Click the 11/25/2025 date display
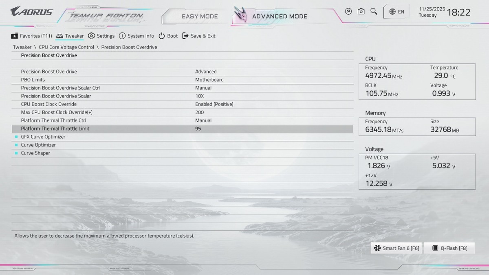The height and width of the screenshot is (275, 489). 432,9
